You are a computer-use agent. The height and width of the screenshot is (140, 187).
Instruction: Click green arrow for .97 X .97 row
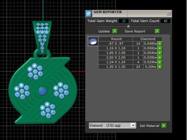tap(160, 44)
